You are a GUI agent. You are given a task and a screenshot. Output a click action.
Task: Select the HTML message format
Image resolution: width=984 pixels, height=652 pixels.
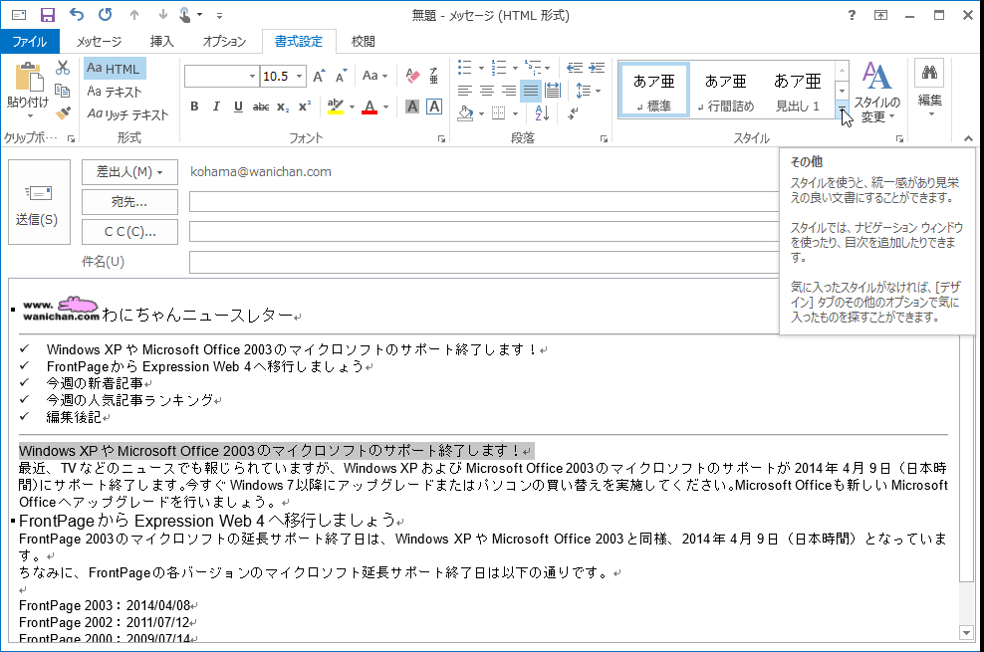coord(115,69)
